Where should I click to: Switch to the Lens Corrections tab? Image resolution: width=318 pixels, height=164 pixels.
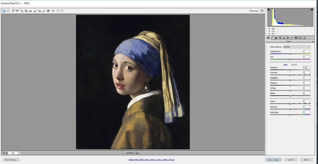click(288, 38)
